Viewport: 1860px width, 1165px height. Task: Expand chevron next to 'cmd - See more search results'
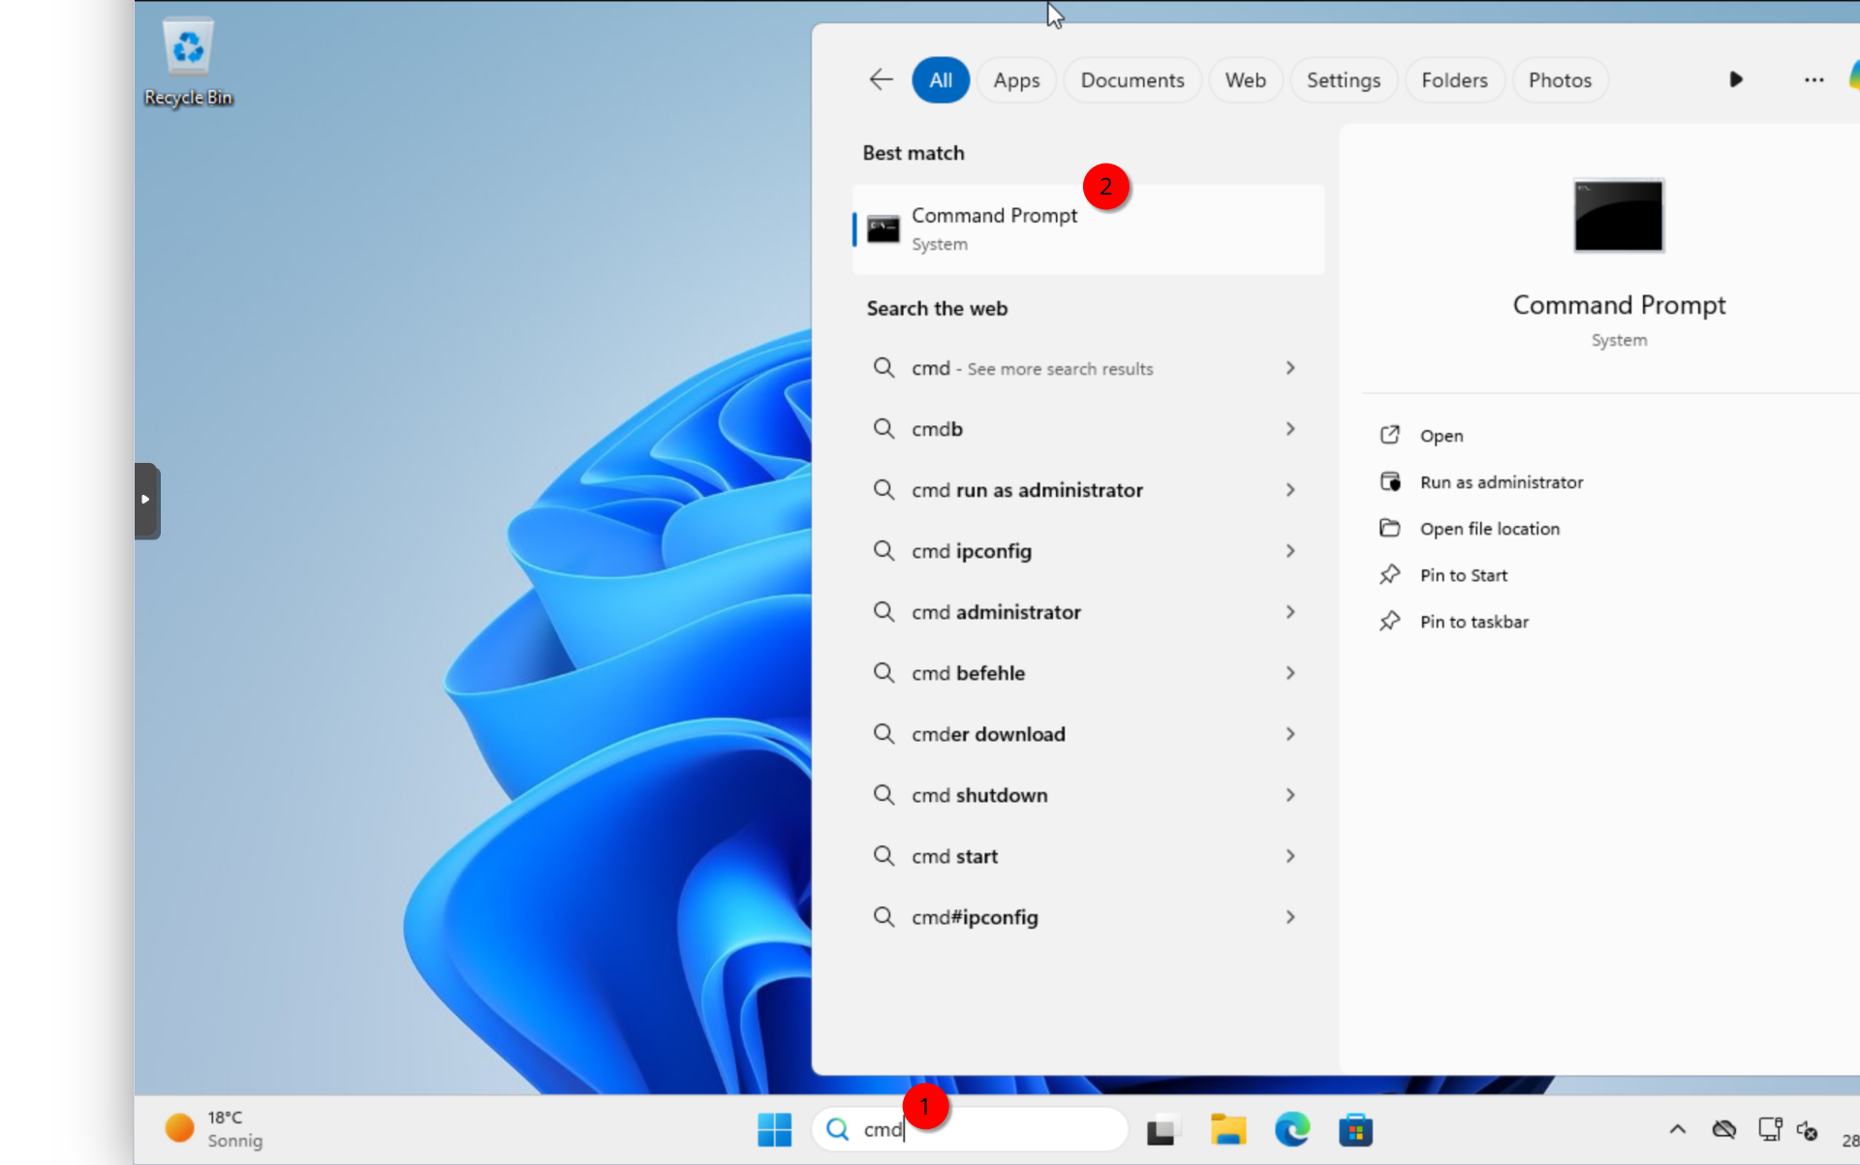coord(1290,368)
